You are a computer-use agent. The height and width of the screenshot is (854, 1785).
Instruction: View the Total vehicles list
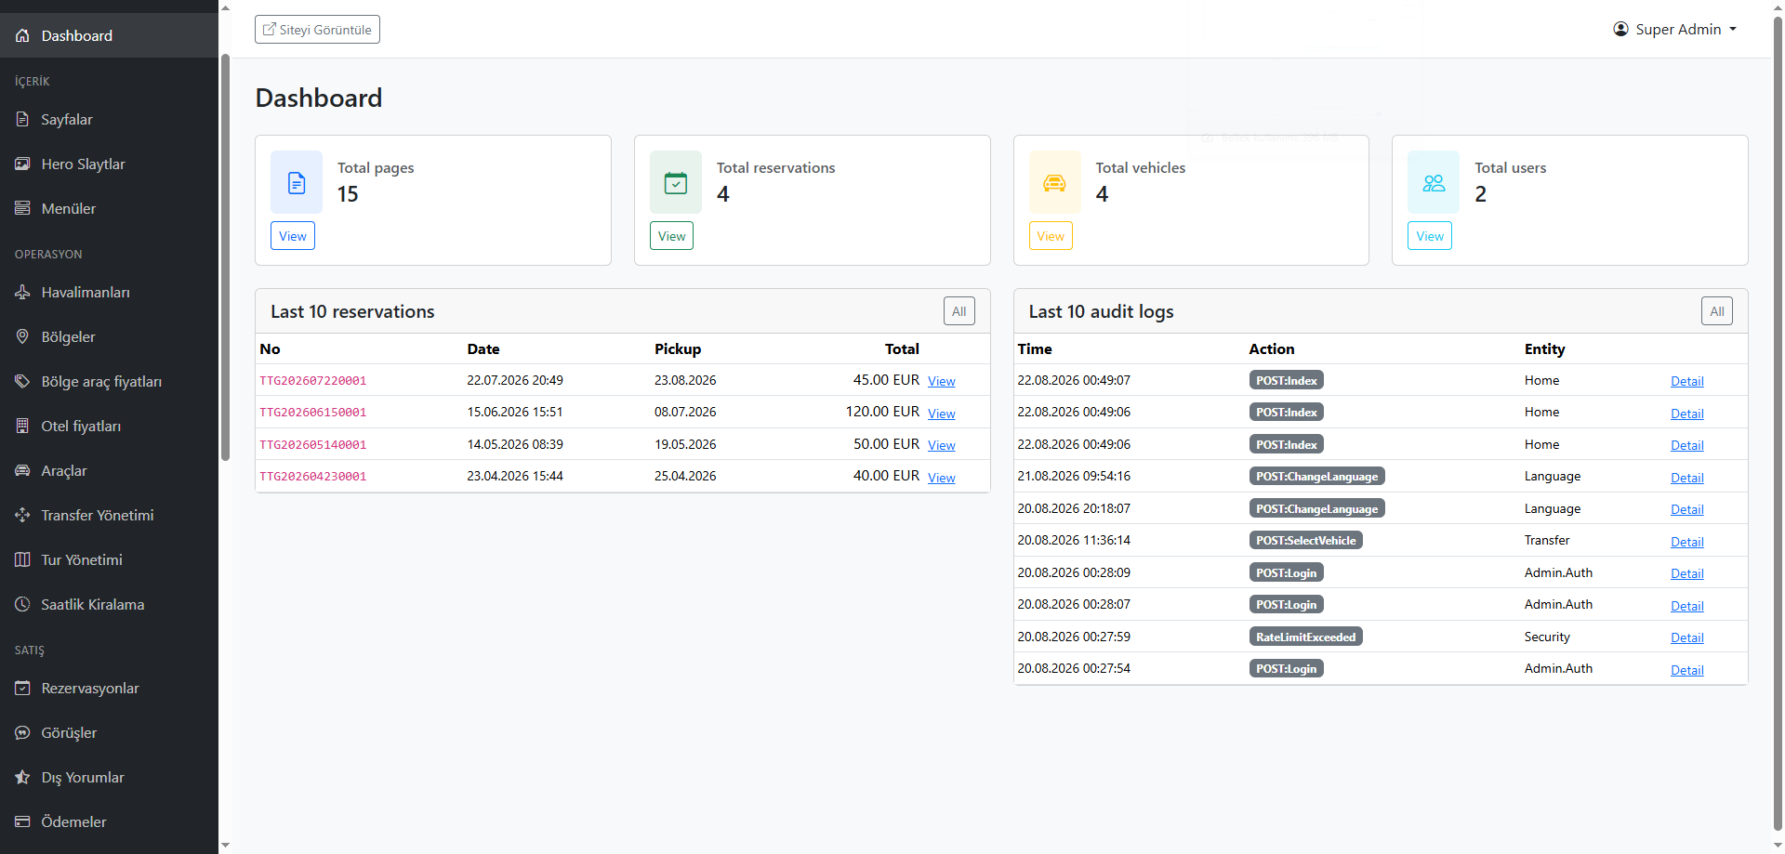pyautogui.click(x=1051, y=236)
